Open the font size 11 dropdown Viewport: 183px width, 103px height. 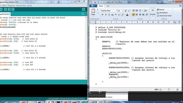coord(123,11)
